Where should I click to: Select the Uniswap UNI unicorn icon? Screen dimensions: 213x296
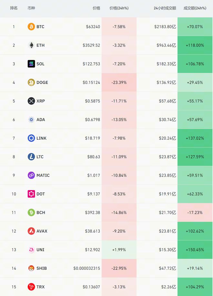(x=31, y=250)
